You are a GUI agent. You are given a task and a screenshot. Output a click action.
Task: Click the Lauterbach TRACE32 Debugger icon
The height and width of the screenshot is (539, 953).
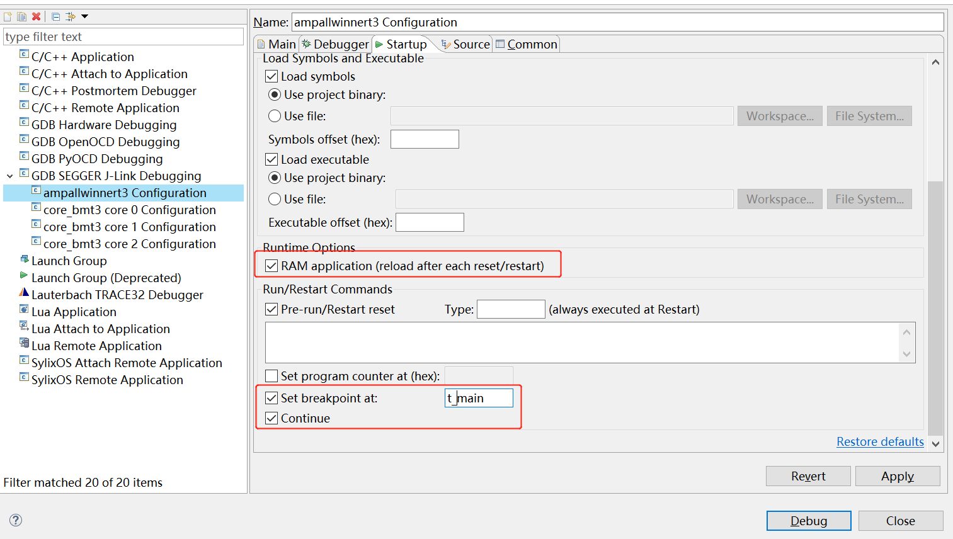click(x=24, y=292)
